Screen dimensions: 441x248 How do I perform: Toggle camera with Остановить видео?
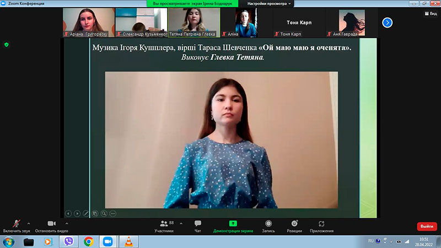pos(51,227)
